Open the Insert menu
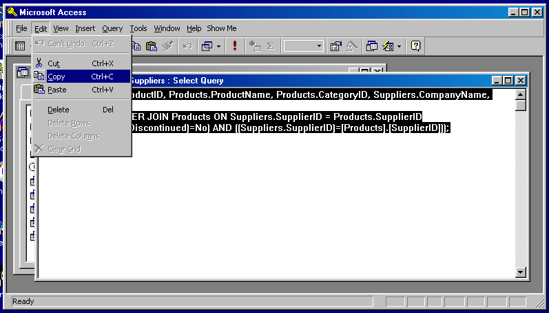This screenshot has height=313, width=549. 85,28
